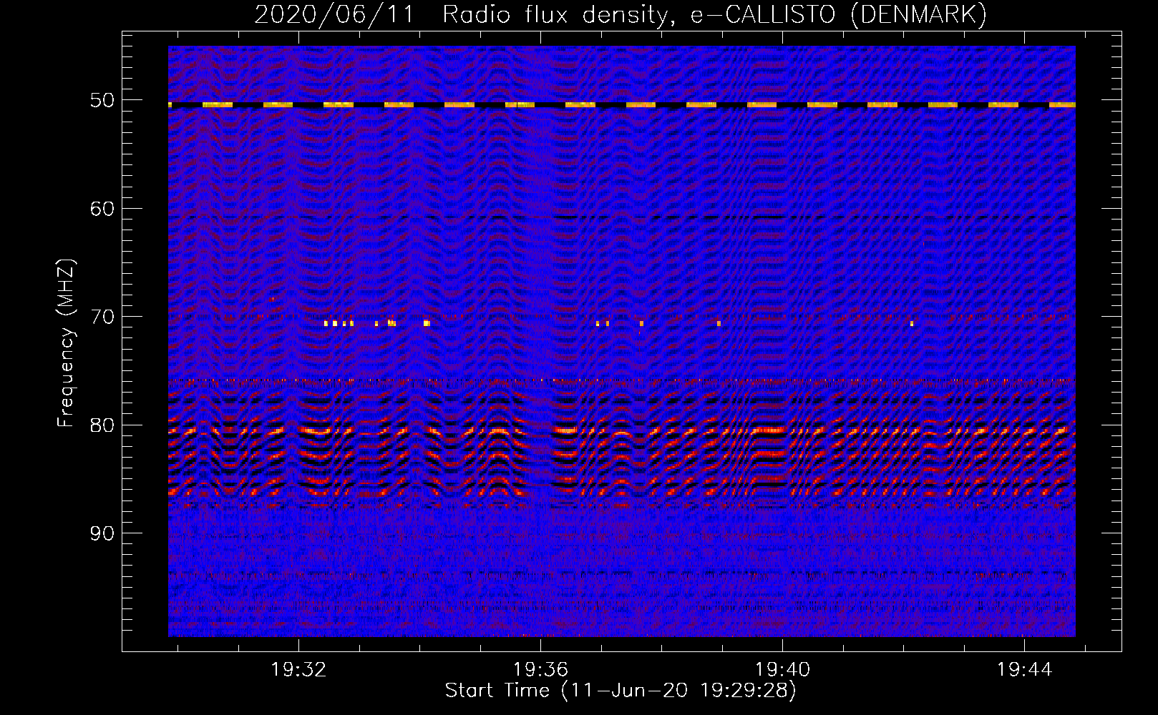This screenshot has width=1158, height=715.
Task: Select the 70 frequency tick label
Action: click(x=102, y=317)
